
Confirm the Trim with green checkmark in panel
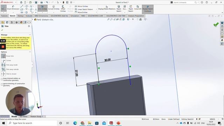[x=2, y=30]
